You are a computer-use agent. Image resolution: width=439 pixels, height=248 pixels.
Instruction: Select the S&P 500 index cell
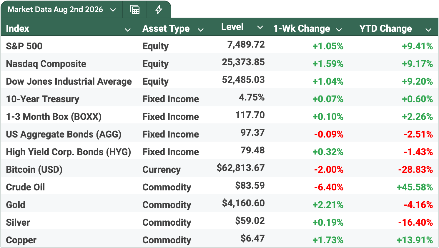[24, 46]
